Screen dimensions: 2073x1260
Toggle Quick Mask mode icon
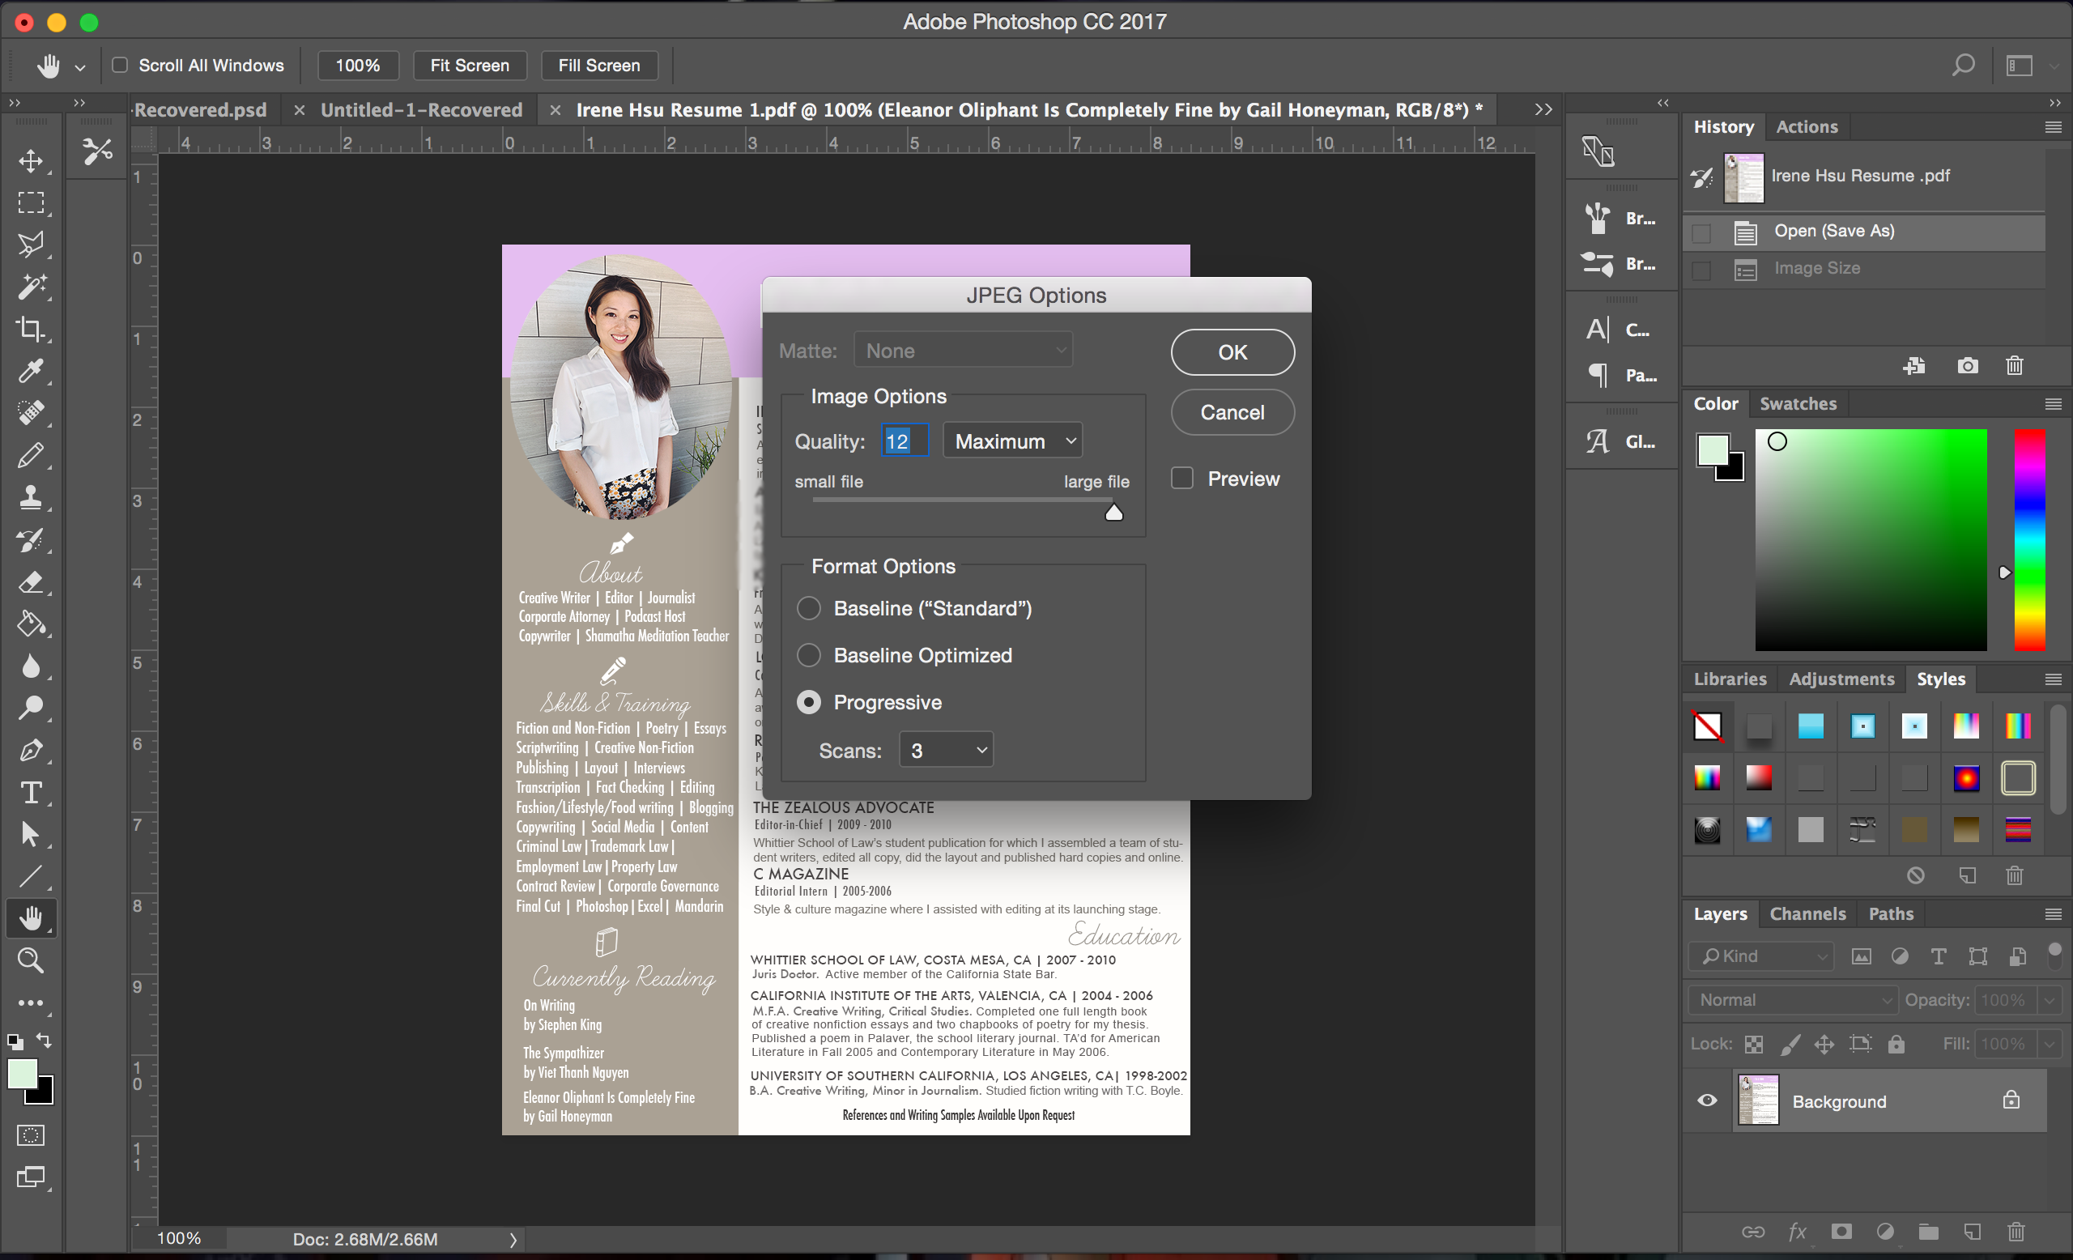click(x=31, y=1134)
